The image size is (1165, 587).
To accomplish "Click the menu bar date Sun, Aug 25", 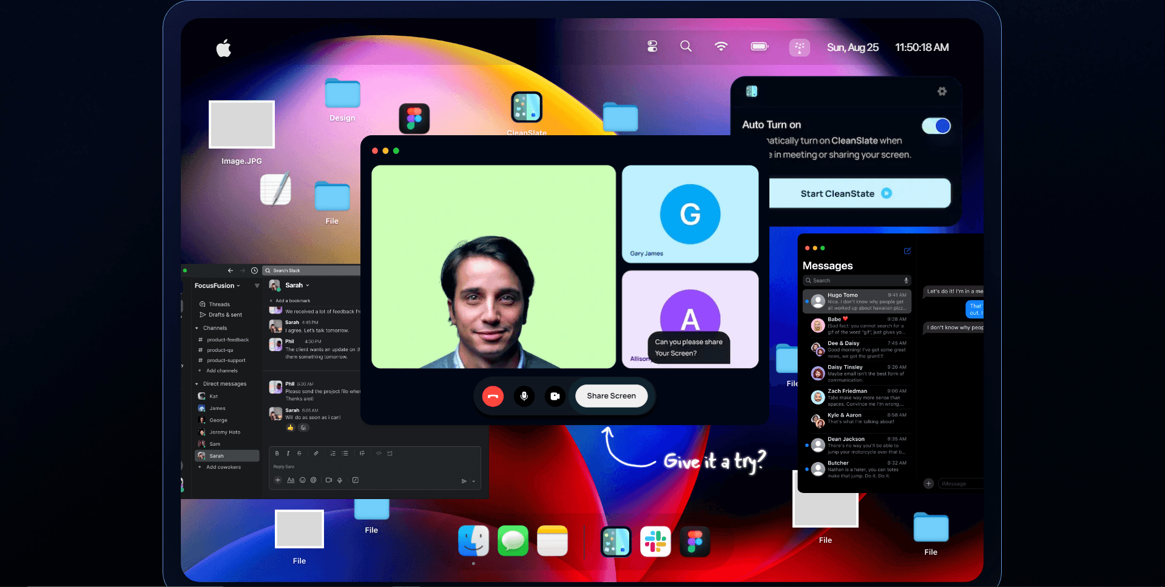I will tap(853, 47).
